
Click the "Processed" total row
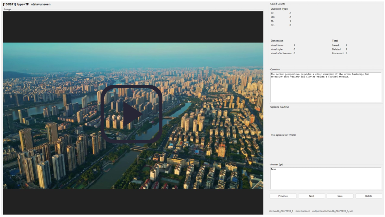coord(339,53)
